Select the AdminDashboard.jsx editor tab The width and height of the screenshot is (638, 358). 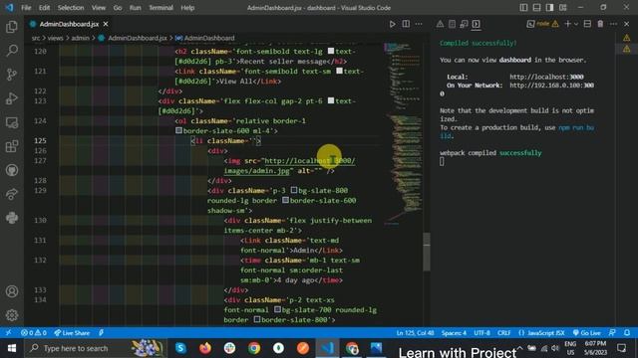(x=69, y=24)
